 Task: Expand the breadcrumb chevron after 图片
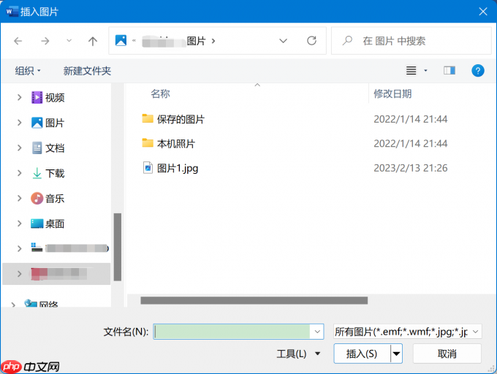(x=213, y=41)
